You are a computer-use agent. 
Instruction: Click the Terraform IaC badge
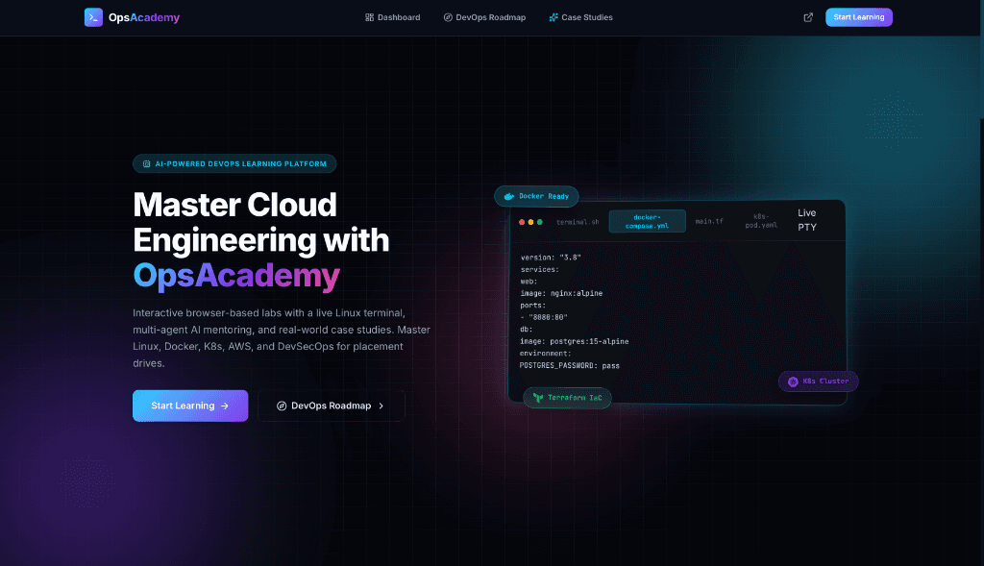567,398
